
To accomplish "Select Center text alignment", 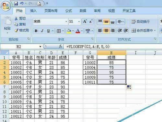I will pos(106,31).
